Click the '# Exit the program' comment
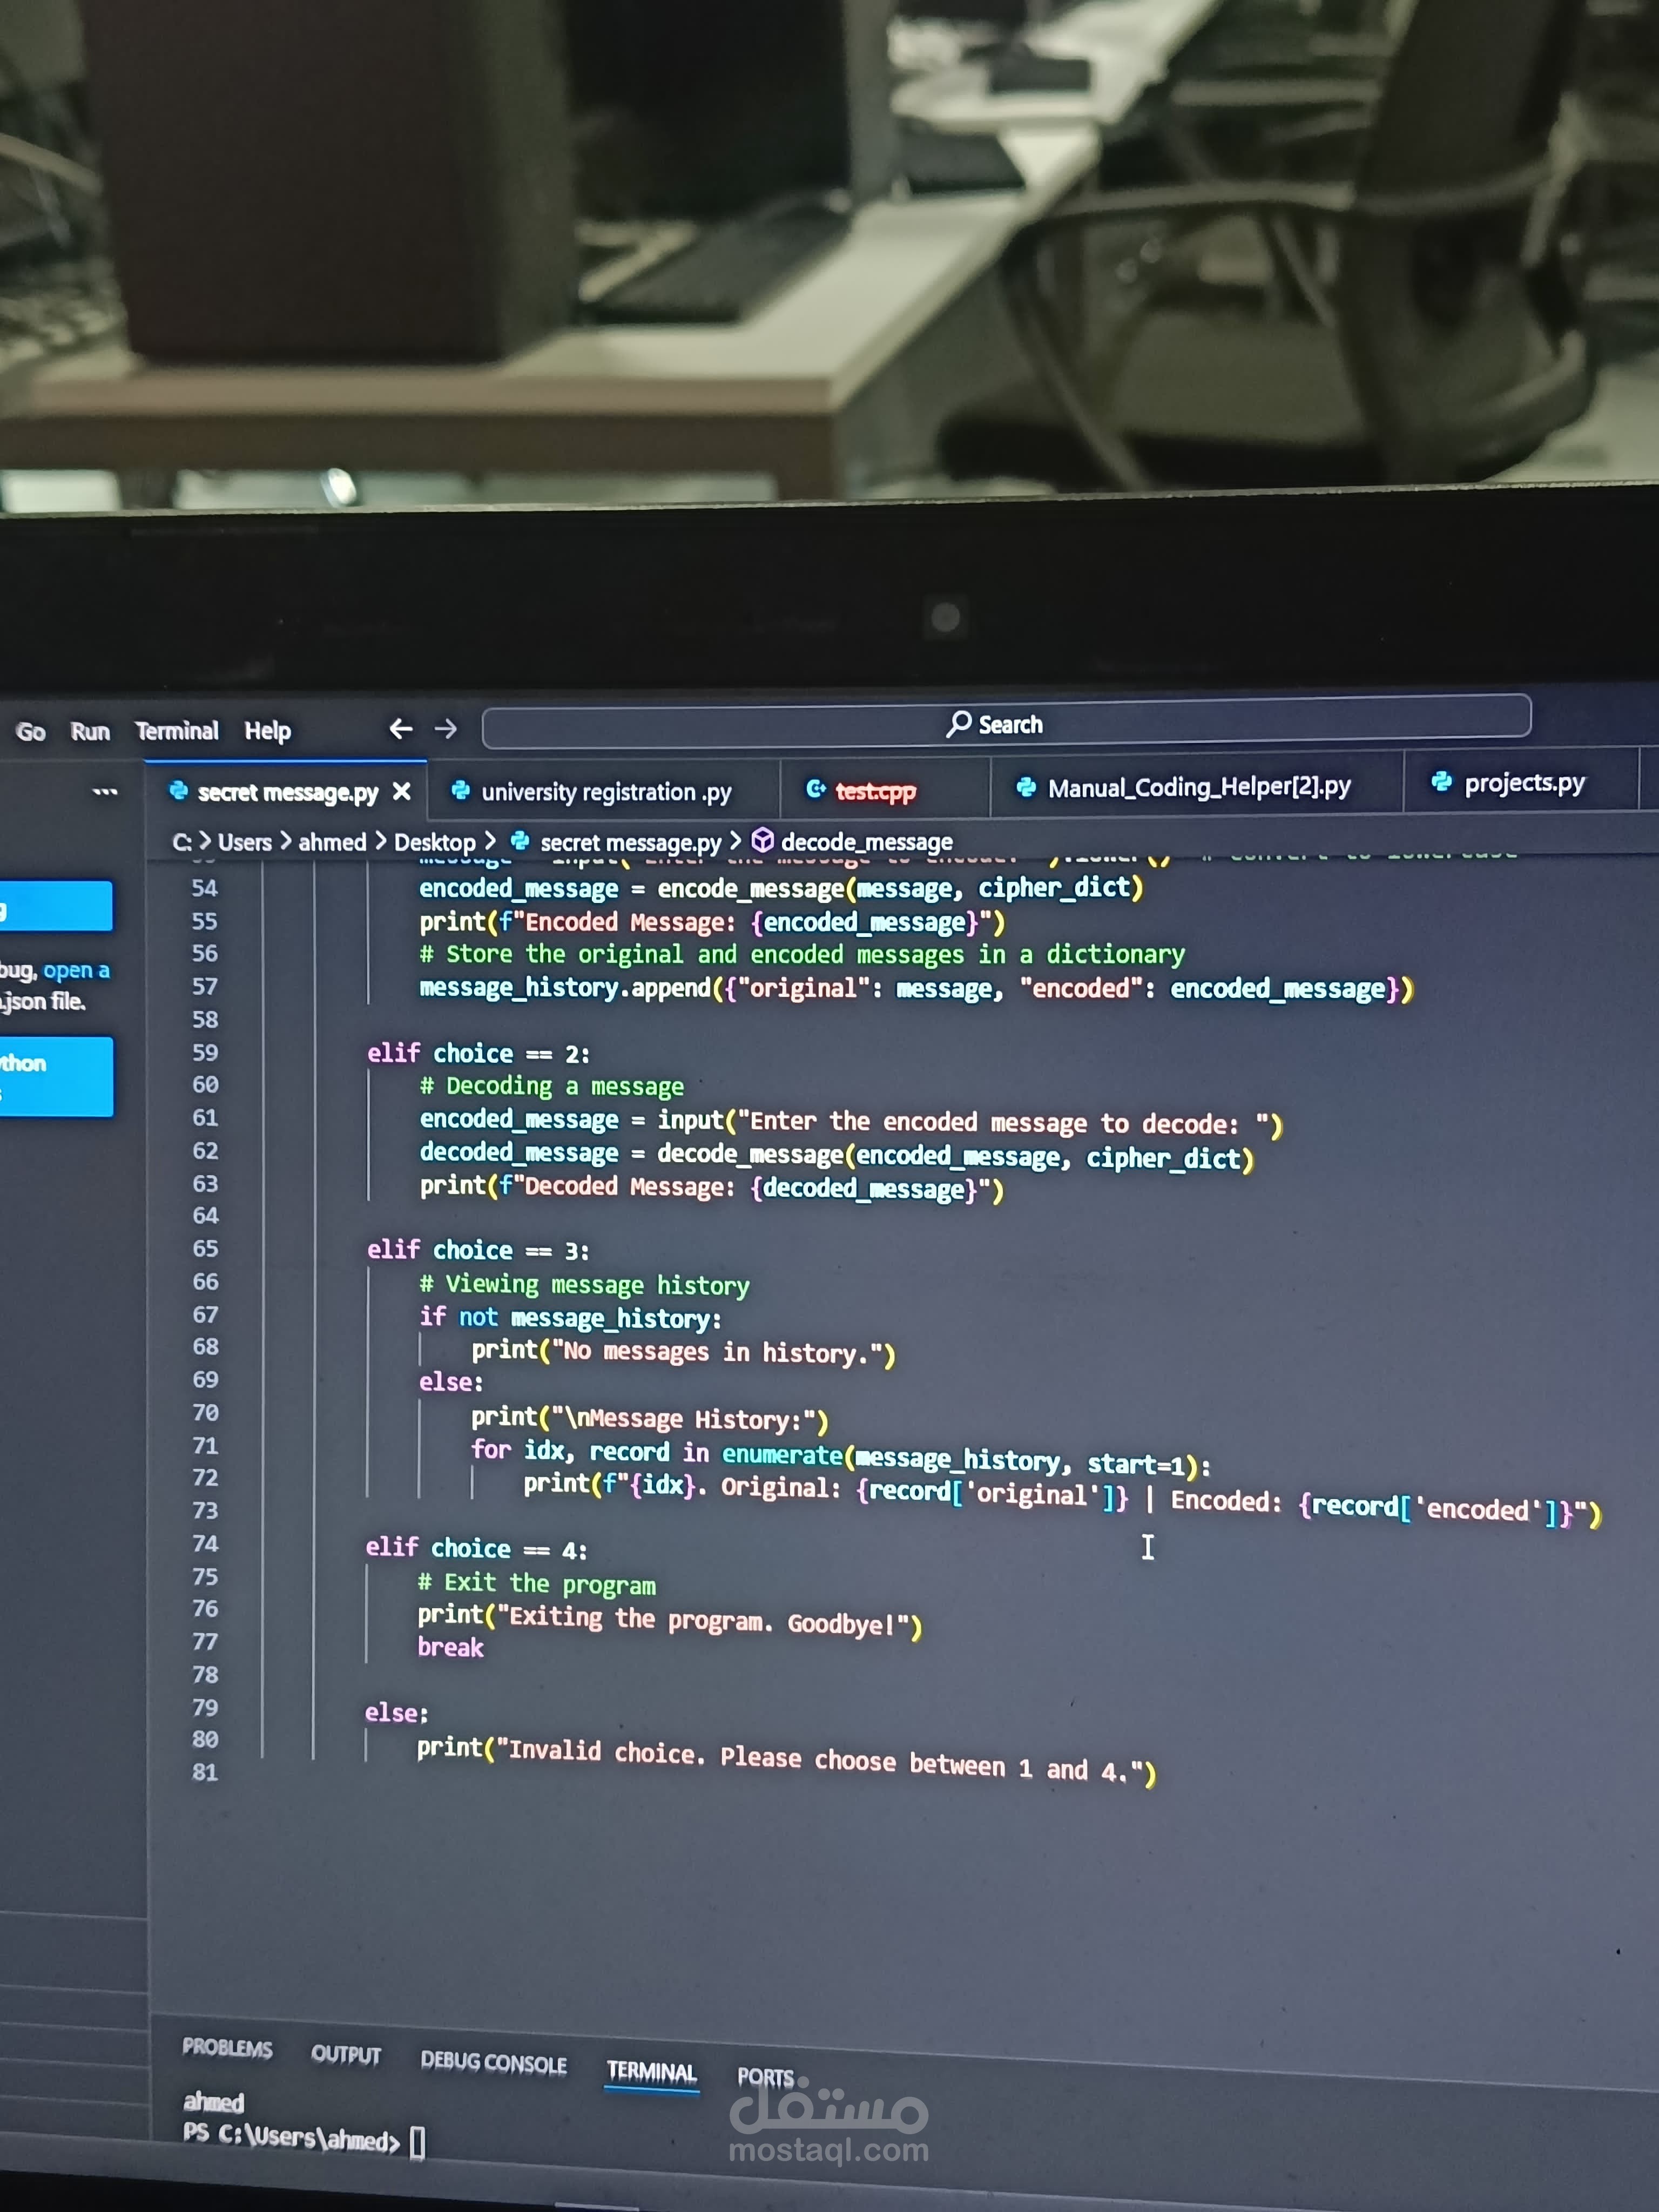The image size is (1659, 2212). pos(537,1584)
